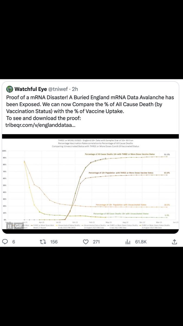Click the 271 likes count
Screen dimensions: 183x326
(x=97, y=242)
